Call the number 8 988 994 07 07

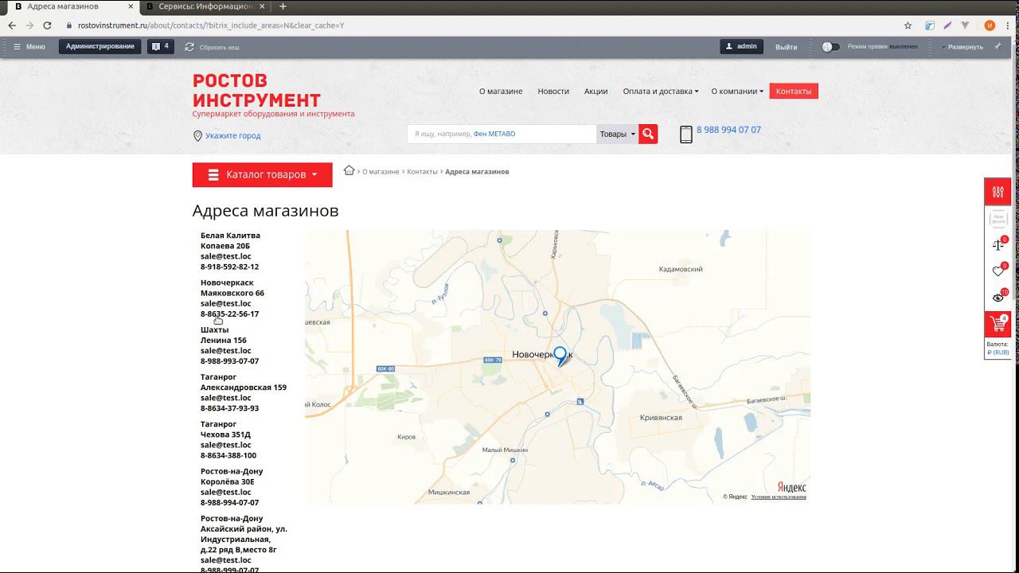(728, 130)
